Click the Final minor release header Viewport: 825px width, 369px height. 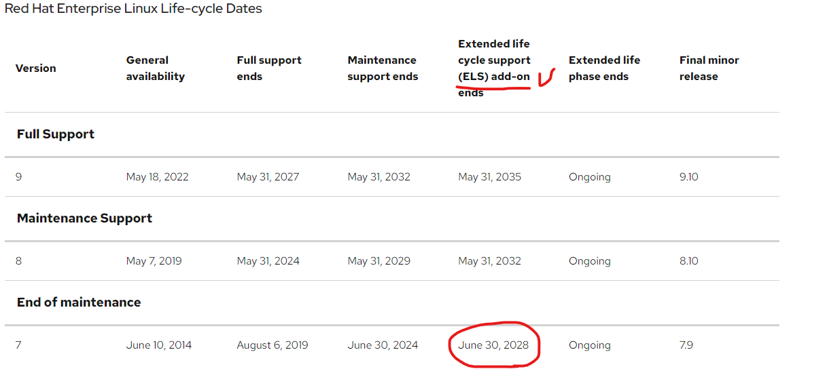[709, 69]
